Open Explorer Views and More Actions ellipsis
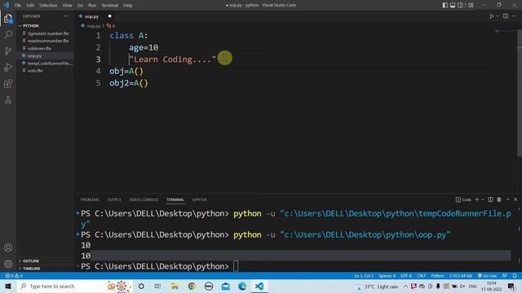Image resolution: width=522 pixels, height=293 pixels. tap(66, 16)
